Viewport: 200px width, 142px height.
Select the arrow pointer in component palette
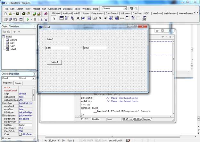coord(54,18)
